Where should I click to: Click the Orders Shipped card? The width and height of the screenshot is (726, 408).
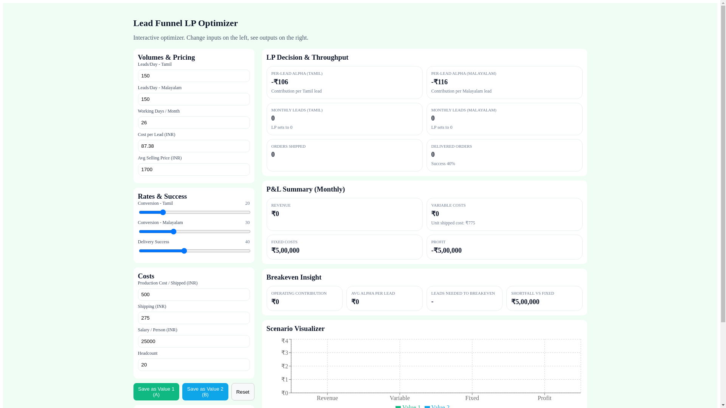pos(344,155)
